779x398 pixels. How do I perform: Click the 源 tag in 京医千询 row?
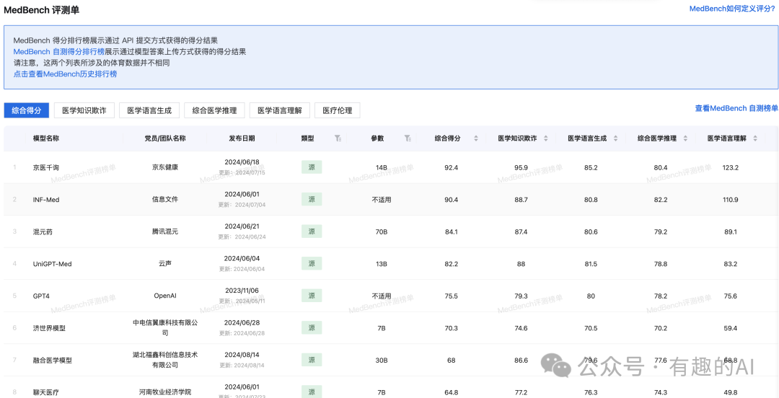312,167
